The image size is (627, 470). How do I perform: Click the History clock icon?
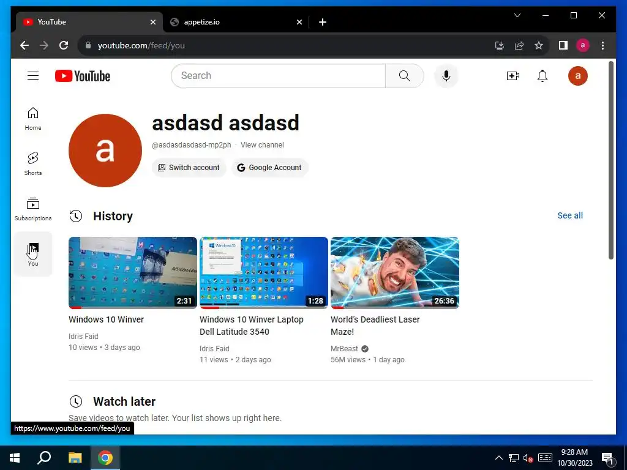pyautogui.click(x=75, y=216)
